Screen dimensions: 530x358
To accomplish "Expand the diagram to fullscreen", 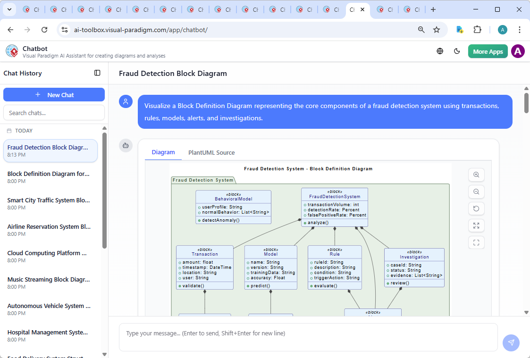I will 476,225.
